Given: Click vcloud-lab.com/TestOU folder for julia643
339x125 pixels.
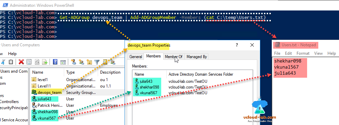Looking at the screenshot, I should [188, 81].
